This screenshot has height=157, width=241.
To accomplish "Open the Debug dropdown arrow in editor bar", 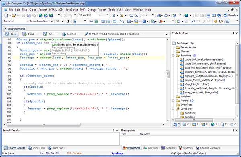I will pyautogui.click(x=37, y=34).
